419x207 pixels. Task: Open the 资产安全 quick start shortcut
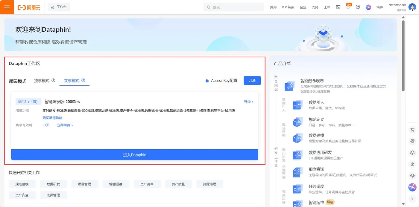[22, 195]
